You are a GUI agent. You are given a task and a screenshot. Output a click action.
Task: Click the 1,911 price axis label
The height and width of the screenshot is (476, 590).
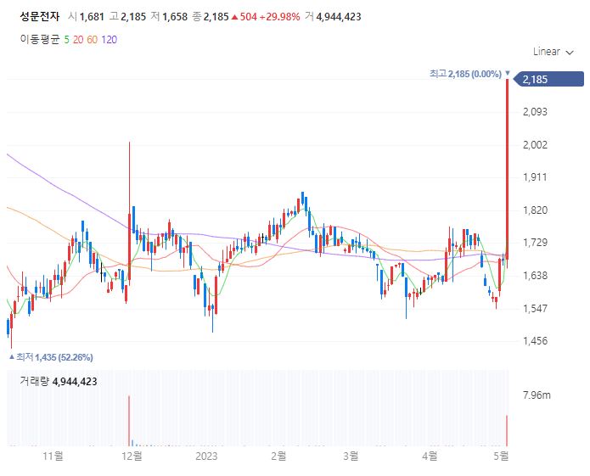[535, 177]
